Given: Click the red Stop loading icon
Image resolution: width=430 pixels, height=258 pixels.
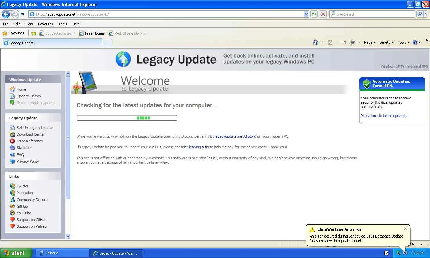Looking at the screenshot, I should (x=323, y=14).
